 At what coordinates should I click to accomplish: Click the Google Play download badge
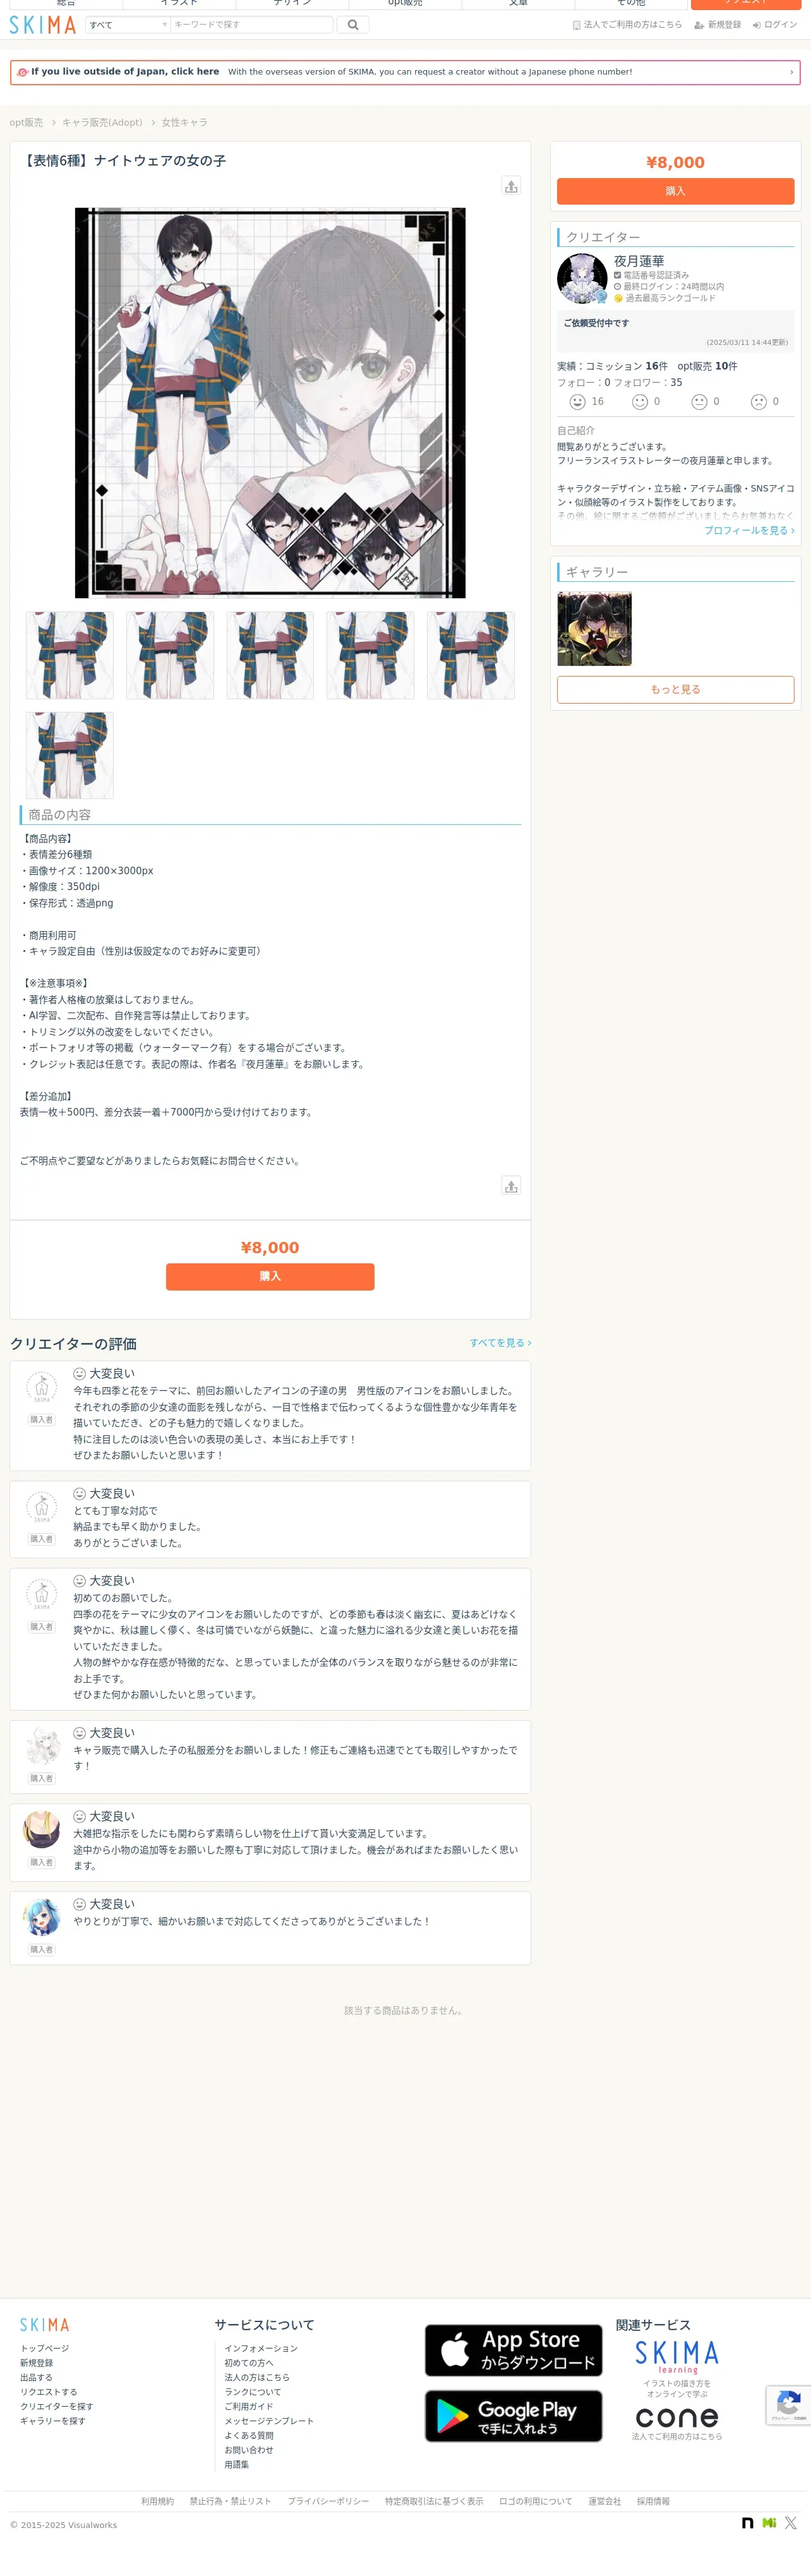point(513,2416)
